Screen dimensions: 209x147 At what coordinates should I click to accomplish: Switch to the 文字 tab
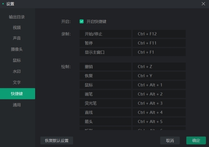(17, 83)
